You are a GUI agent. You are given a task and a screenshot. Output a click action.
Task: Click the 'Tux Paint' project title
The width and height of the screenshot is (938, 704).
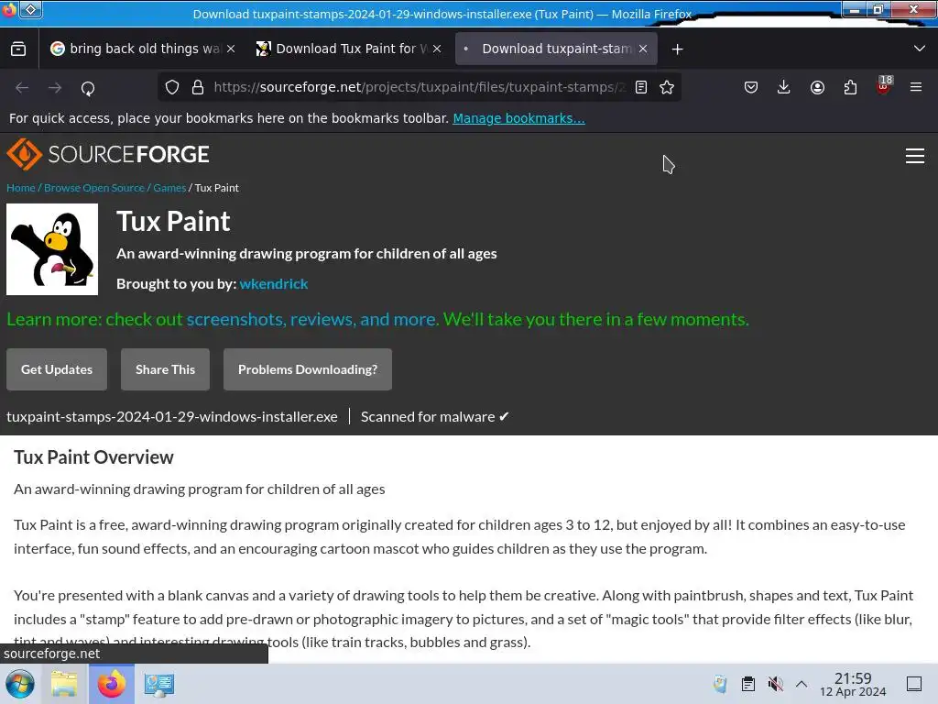point(173,222)
